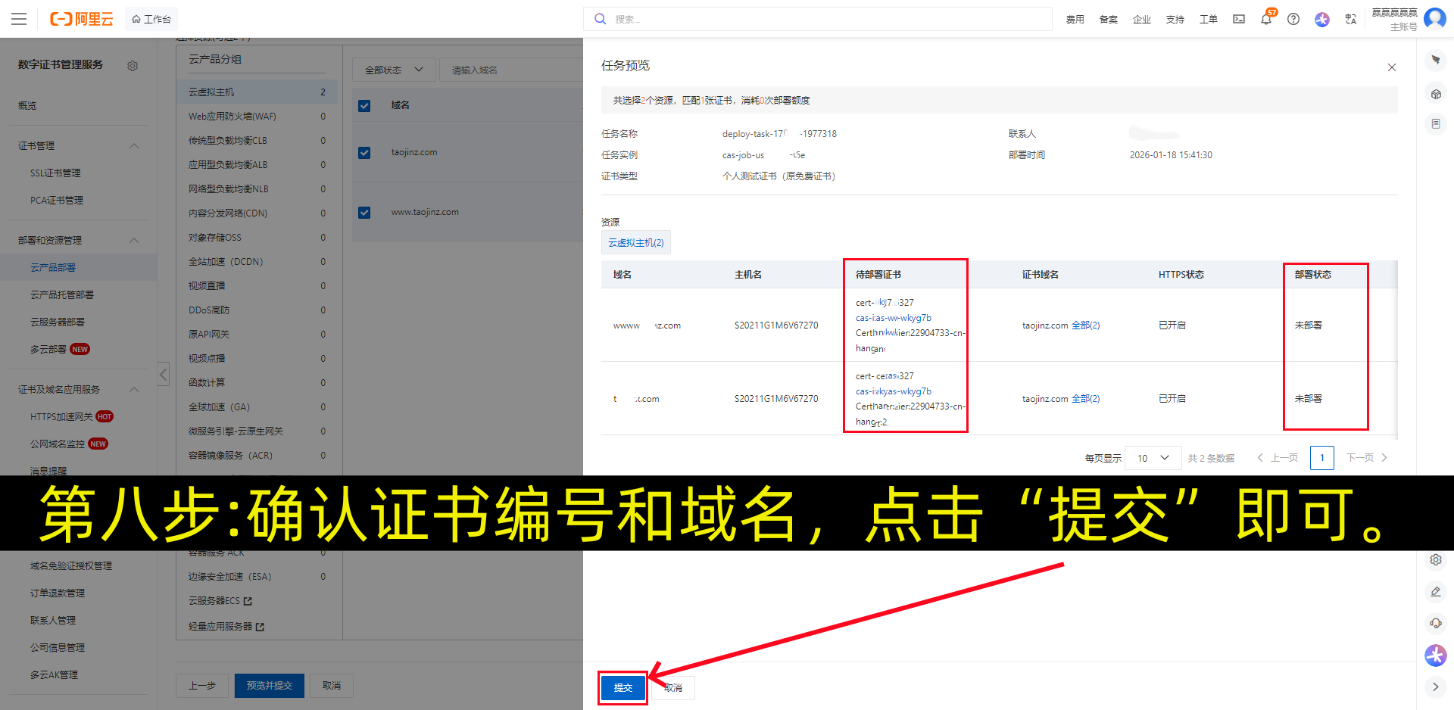
Task: Toggle the 域名 header select-all checkbox
Action: click(364, 105)
